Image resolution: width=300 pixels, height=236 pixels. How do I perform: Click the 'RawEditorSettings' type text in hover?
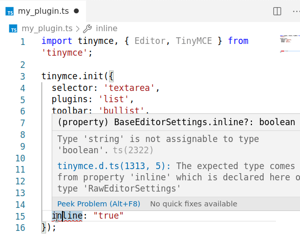[x=132, y=188]
